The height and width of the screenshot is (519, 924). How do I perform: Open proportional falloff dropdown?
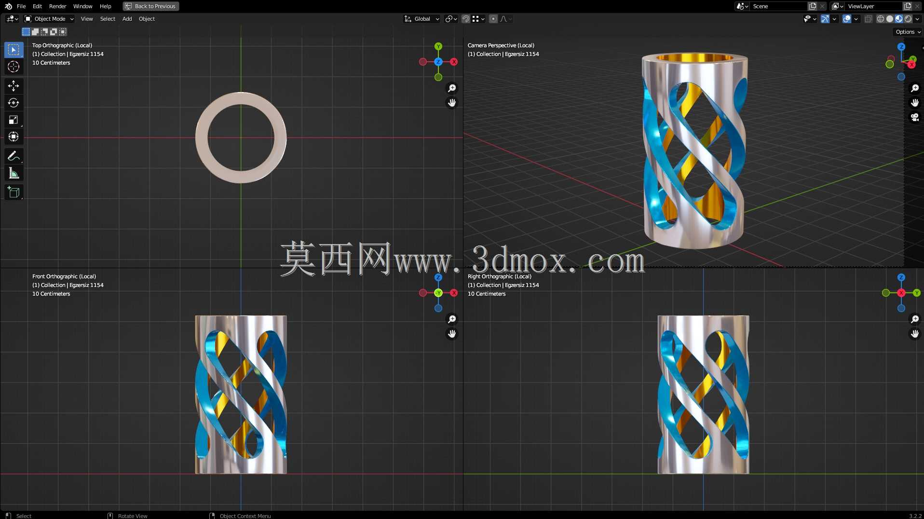click(505, 19)
